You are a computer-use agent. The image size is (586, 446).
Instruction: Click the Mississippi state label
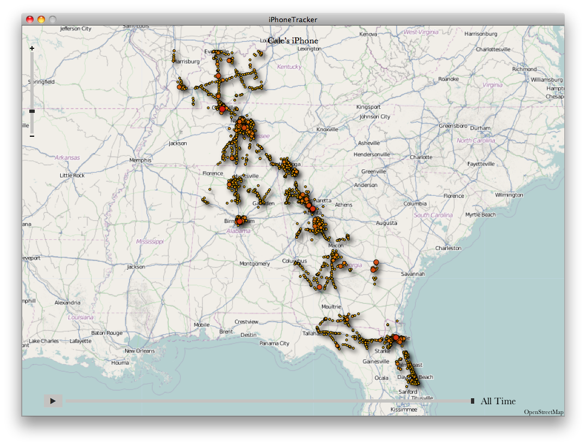[x=150, y=241]
